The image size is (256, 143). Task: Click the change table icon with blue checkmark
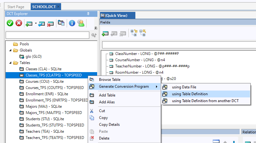click(x=42, y=23)
